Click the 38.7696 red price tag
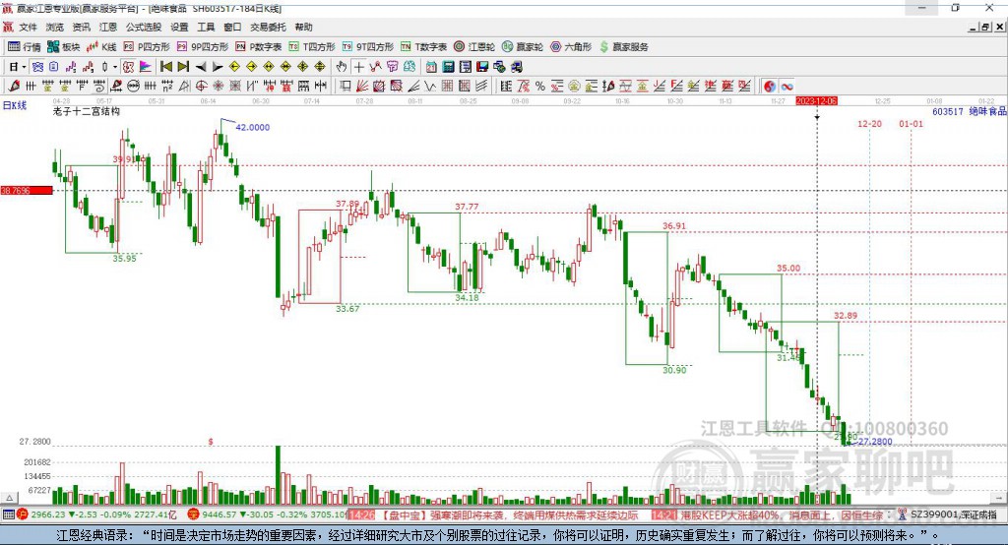The height and width of the screenshot is (545, 1008). point(27,190)
